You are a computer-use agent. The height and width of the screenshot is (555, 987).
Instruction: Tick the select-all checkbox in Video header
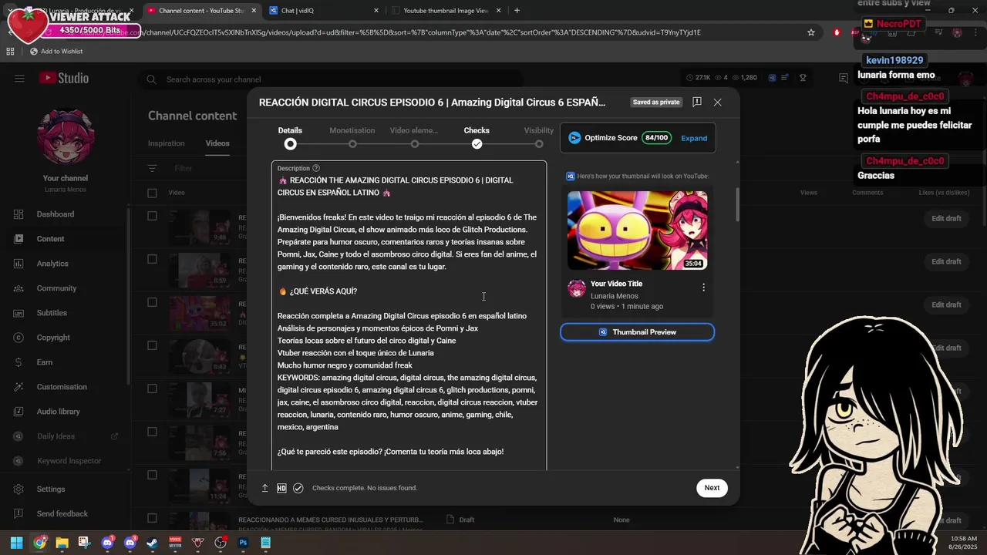(152, 193)
